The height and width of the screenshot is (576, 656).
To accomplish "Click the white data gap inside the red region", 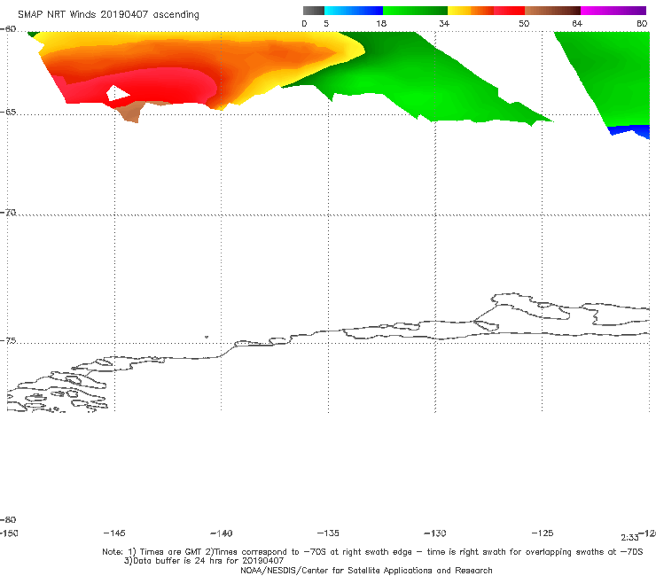I will (x=117, y=93).
